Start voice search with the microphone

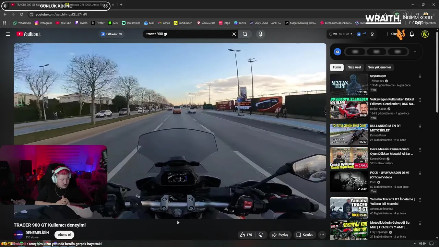(261, 34)
